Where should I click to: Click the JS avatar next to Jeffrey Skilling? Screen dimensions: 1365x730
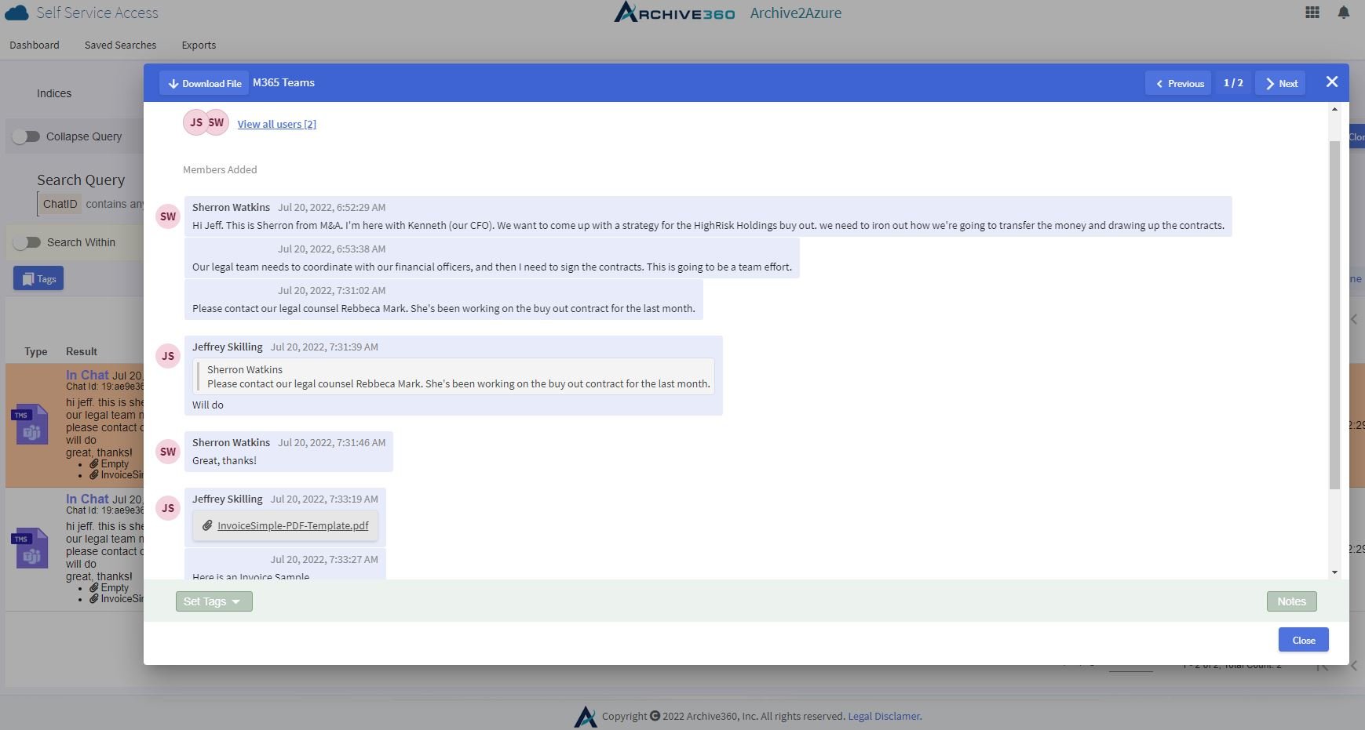click(x=167, y=355)
